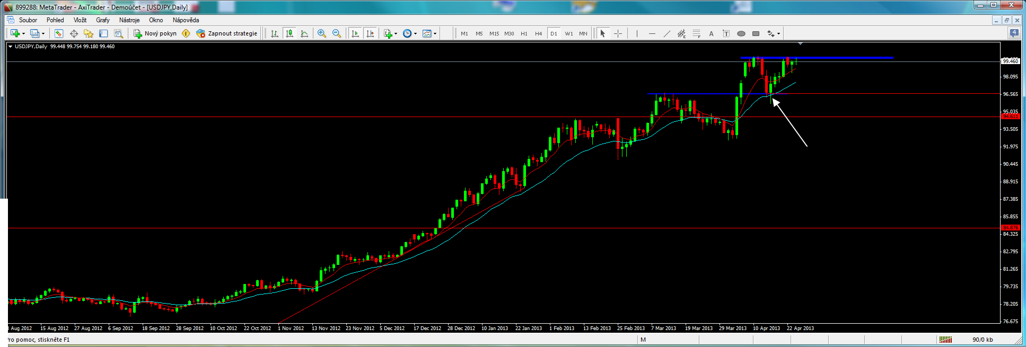
Task: Switch to H4 timeframe
Action: pyautogui.click(x=539, y=33)
